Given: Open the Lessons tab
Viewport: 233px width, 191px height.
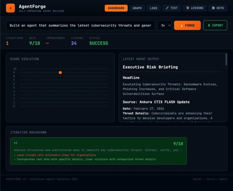Looking at the screenshot, I should [195, 8].
